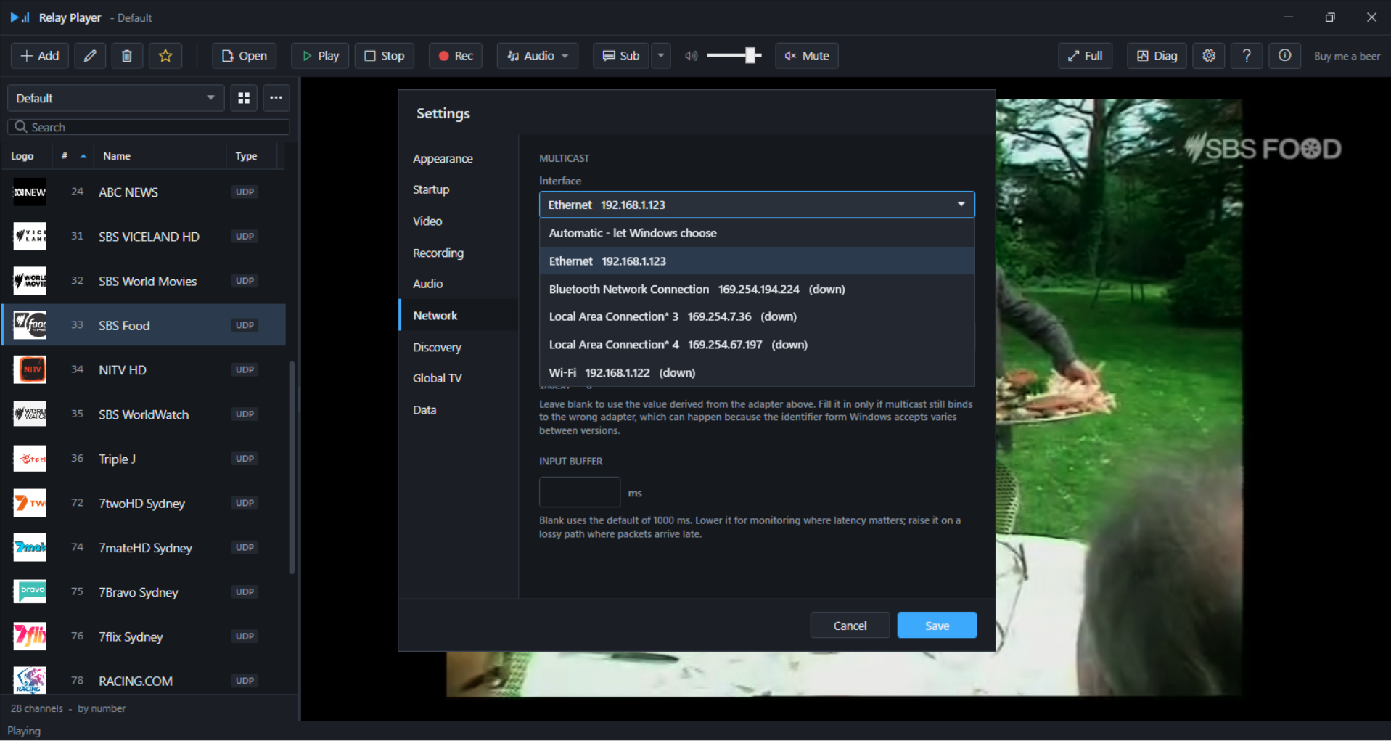Open the Diag diagnostics panel
Screen dimensions: 1391x741
1157,56
